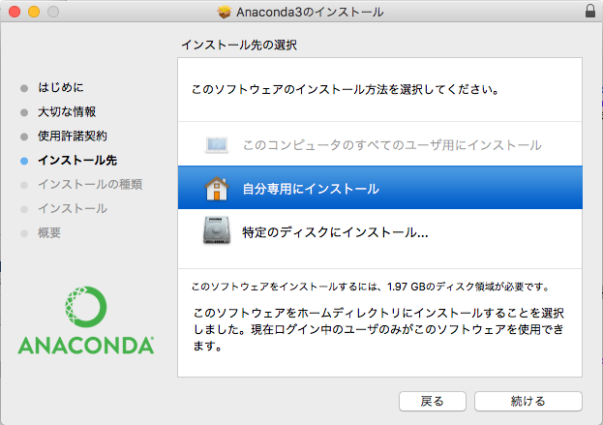Close the installer with red button
Screen dimensions: 603x425
pyautogui.click(x=14, y=13)
